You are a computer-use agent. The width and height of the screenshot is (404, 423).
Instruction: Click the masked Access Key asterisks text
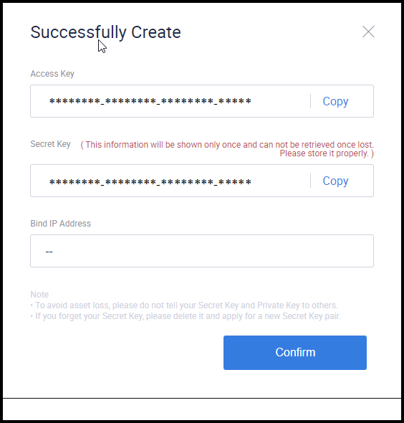(150, 101)
